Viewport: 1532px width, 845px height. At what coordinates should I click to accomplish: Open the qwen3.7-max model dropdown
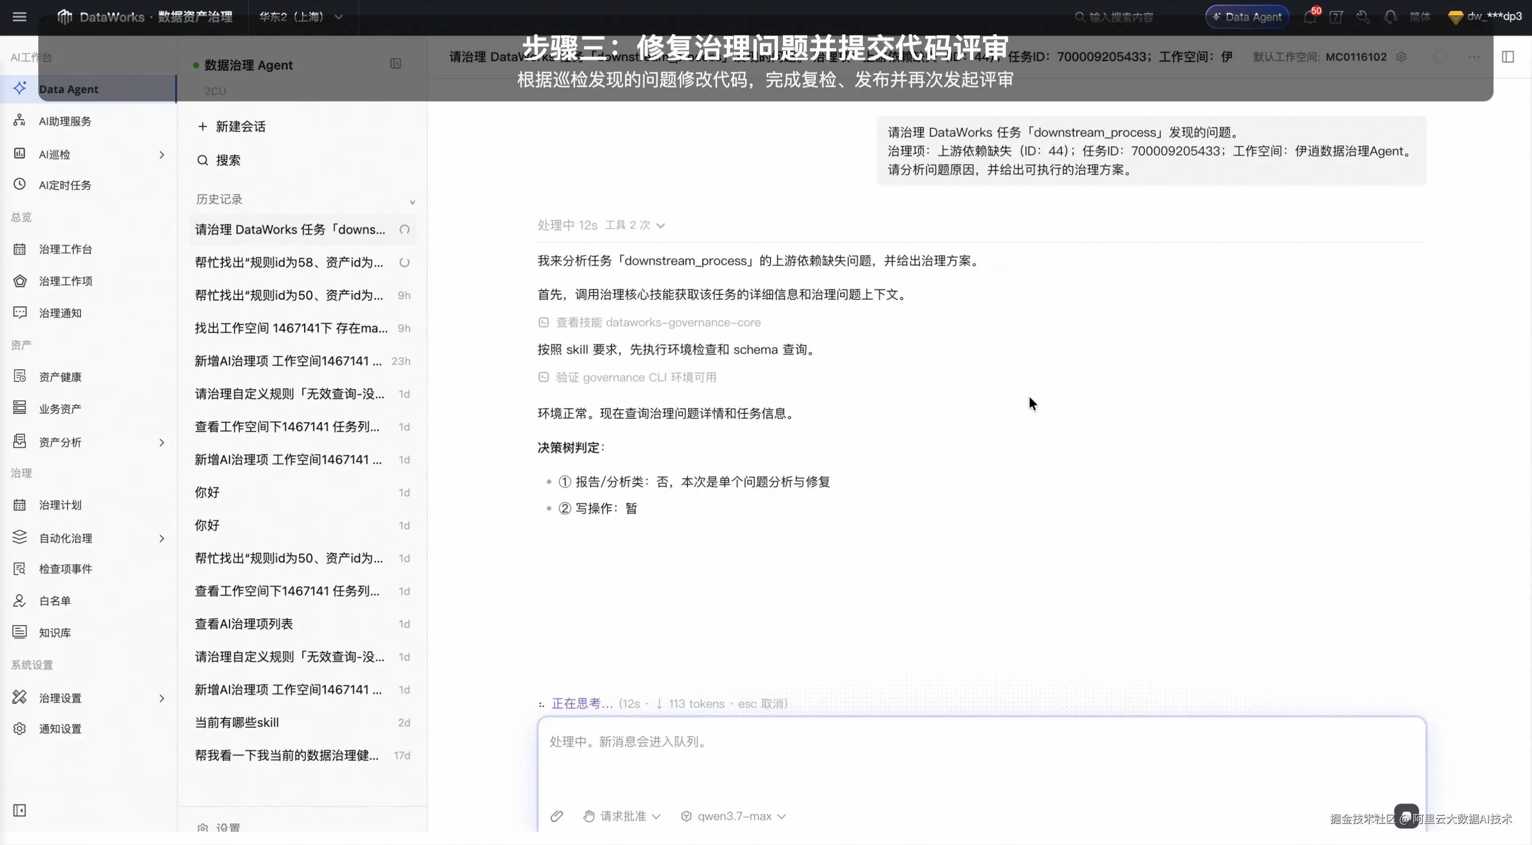(x=733, y=817)
